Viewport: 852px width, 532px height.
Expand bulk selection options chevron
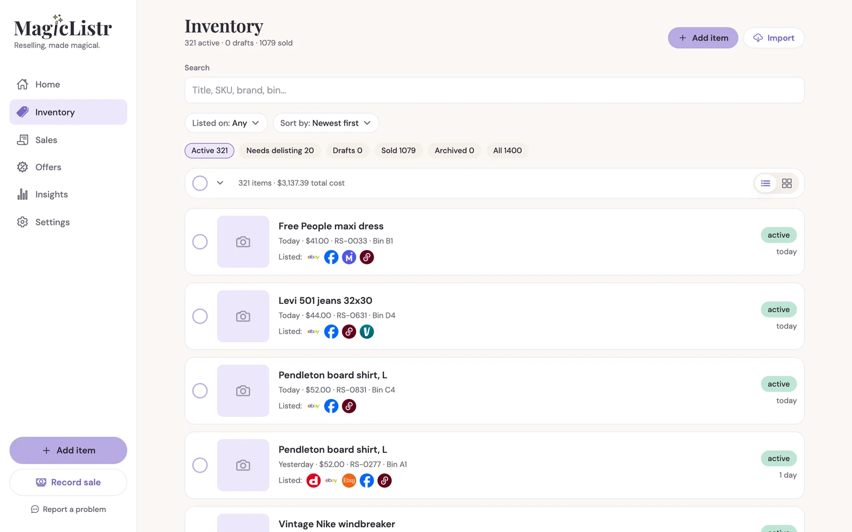tap(220, 184)
